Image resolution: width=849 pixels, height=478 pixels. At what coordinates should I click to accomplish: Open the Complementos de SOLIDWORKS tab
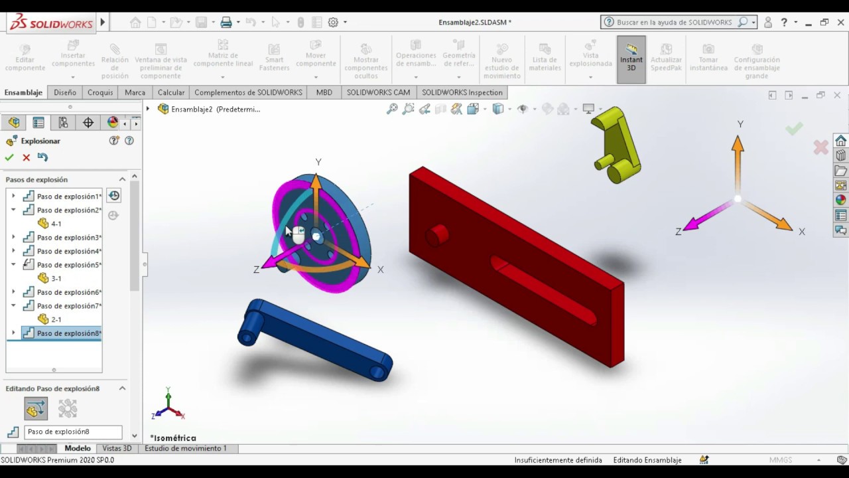click(x=248, y=92)
